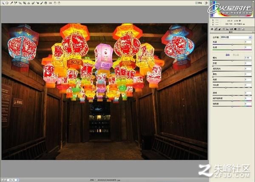Click the Exposure value field
255x182 pixels.
pos(248,58)
